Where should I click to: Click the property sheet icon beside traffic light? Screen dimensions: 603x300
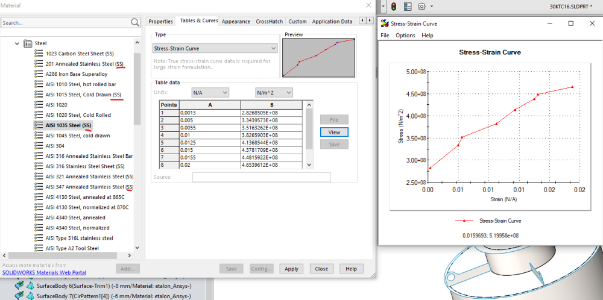click(x=408, y=6)
